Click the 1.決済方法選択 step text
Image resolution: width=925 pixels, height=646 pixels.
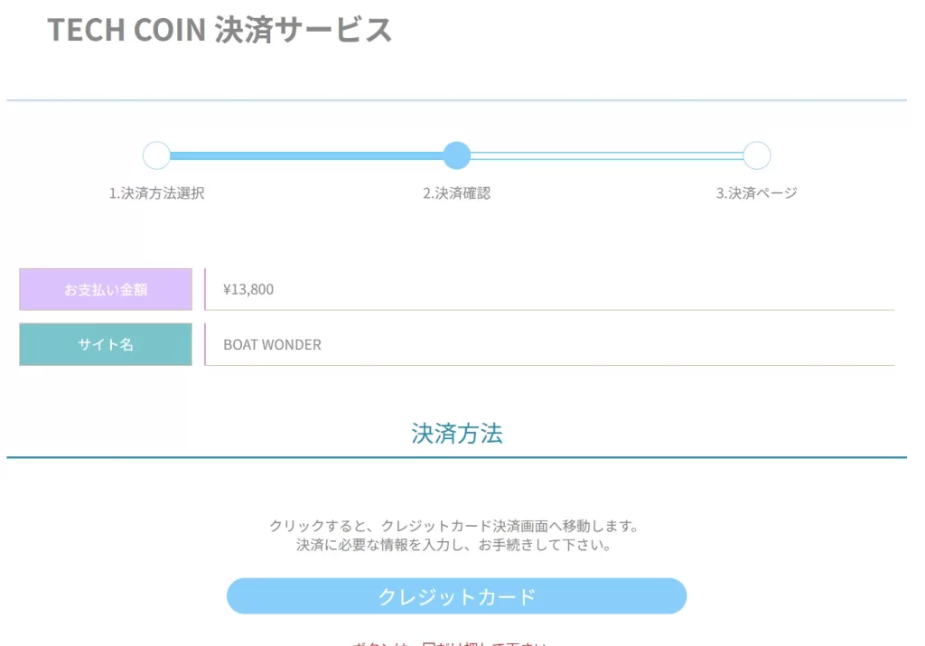tap(157, 192)
